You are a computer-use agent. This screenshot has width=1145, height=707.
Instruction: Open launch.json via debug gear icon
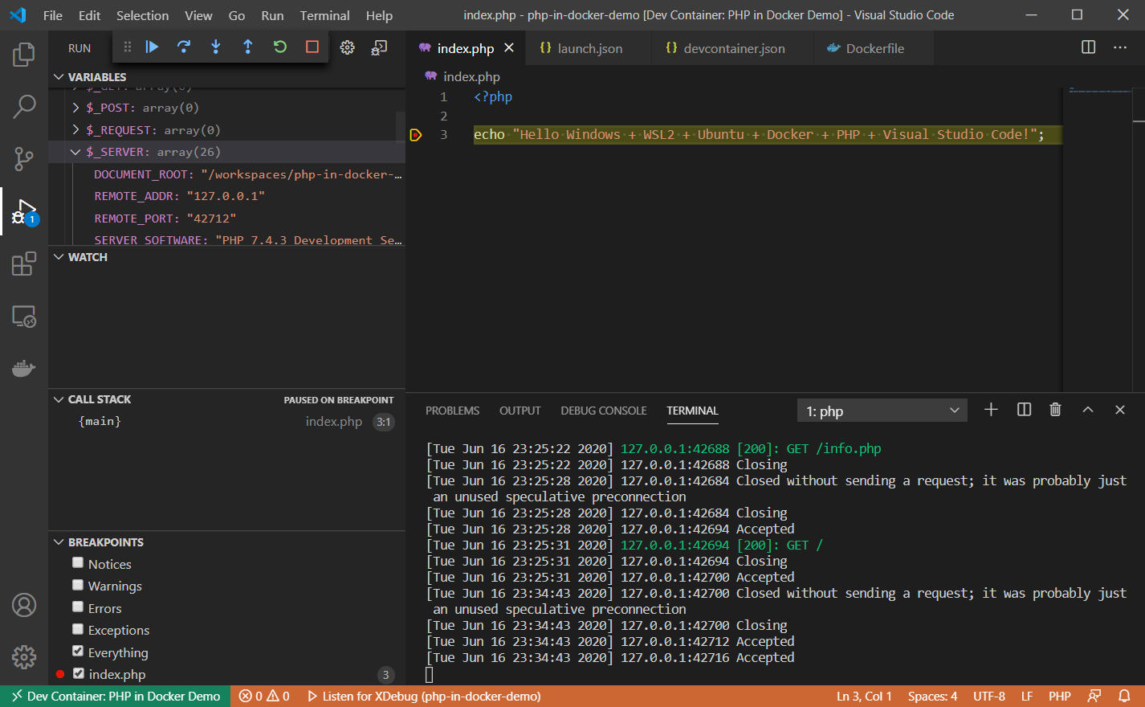pyautogui.click(x=347, y=48)
